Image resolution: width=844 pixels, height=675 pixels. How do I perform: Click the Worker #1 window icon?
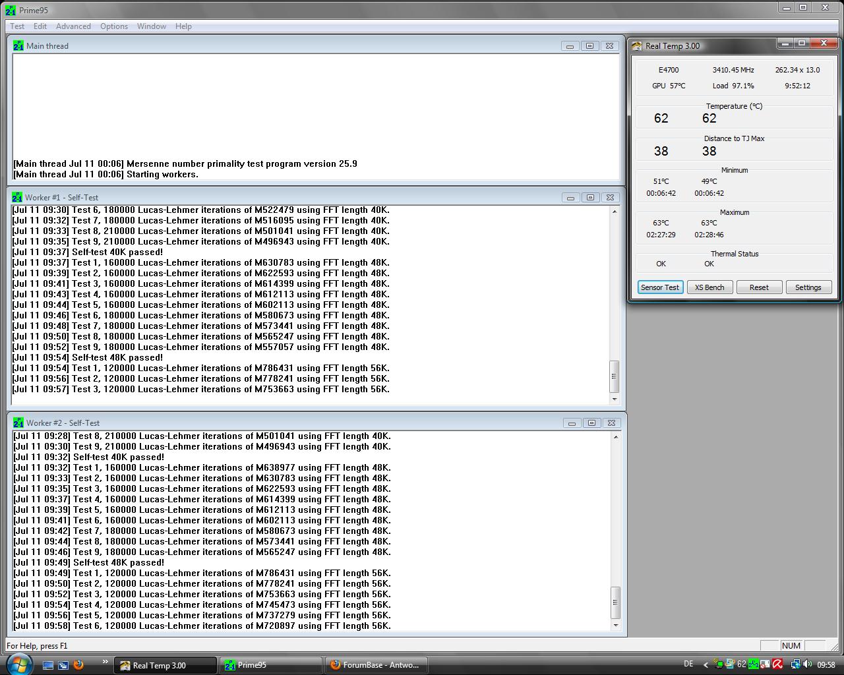17,197
